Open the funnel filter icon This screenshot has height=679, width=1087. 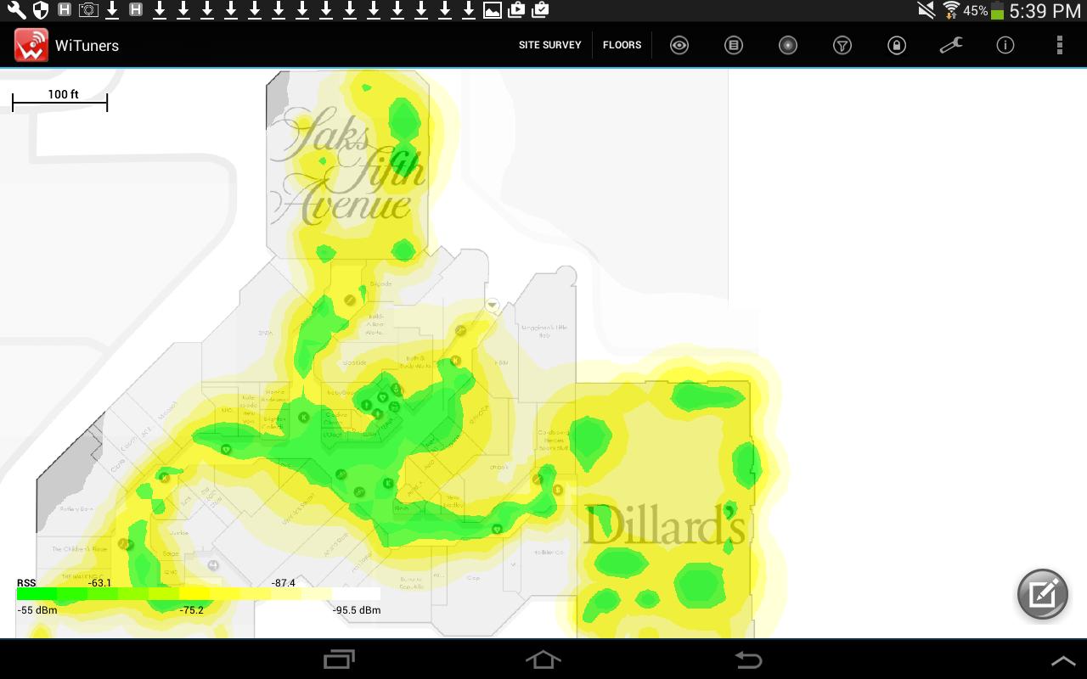842,45
